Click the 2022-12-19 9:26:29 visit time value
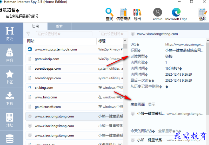 (178, 74)
